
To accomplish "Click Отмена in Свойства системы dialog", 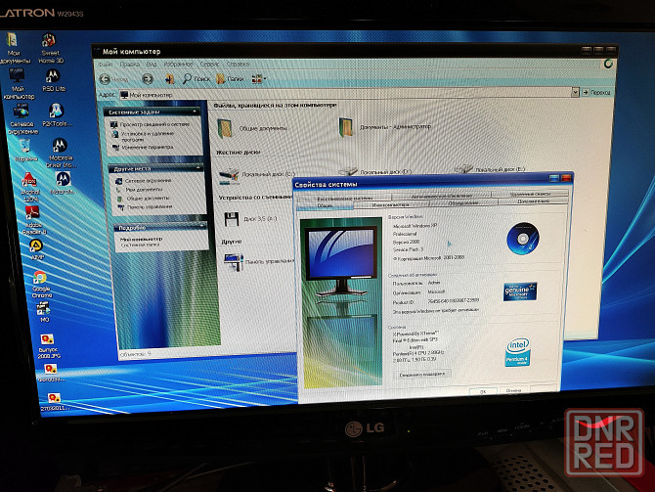I will tap(513, 390).
